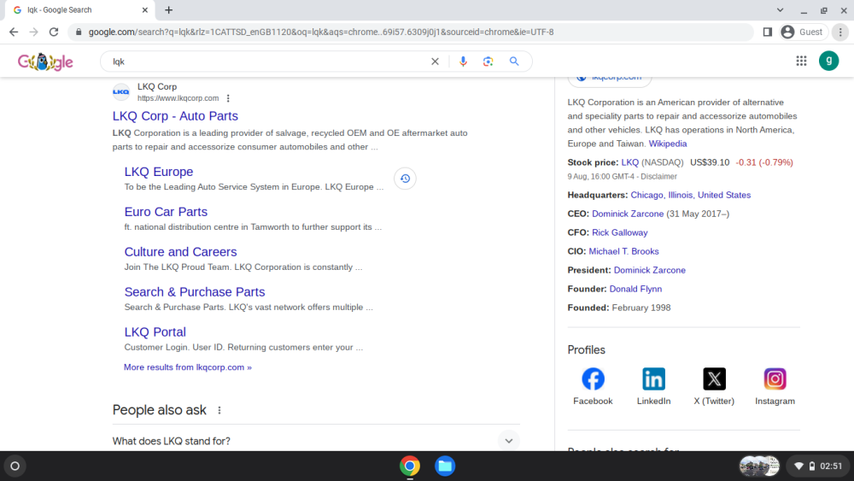Open Files app from the shelf
854x481 pixels.
pyautogui.click(x=445, y=466)
